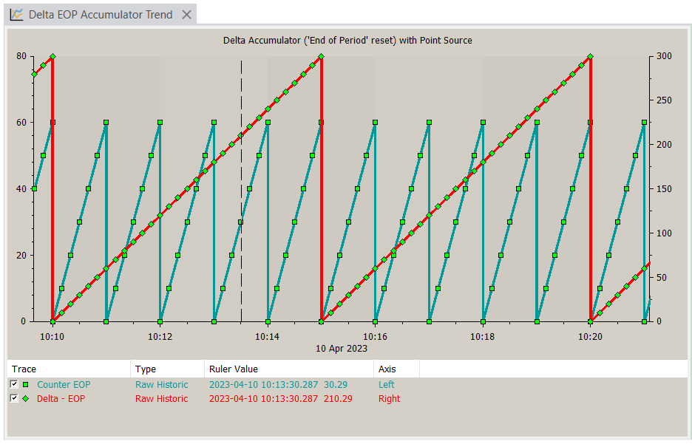Click the Ruler Value column header
Viewport: 692px width, 444px height.
point(234,369)
